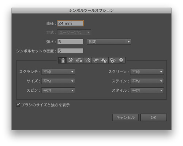Select the Symbol Sprayer tool icon

[62, 60]
